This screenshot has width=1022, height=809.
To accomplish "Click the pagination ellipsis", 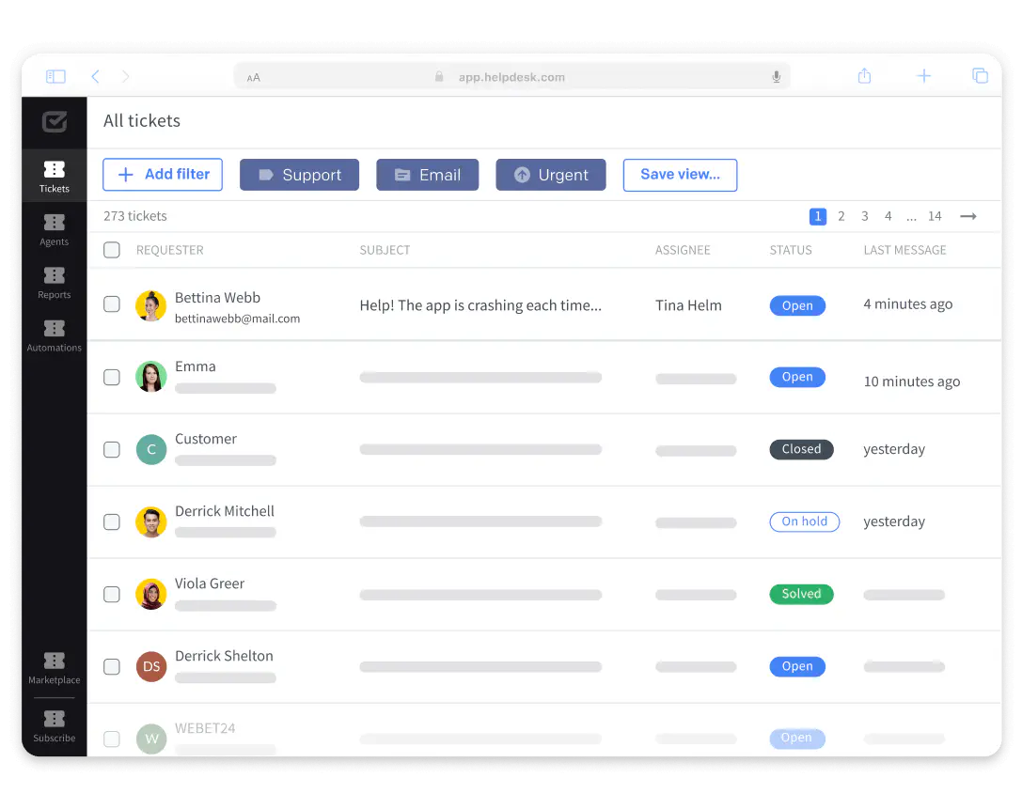I will [x=911, y=218].
